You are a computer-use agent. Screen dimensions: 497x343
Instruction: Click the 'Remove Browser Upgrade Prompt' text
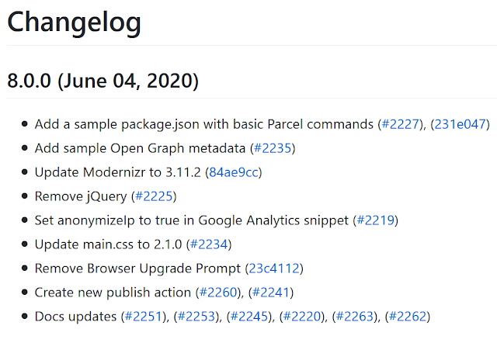tap(138, 269)
